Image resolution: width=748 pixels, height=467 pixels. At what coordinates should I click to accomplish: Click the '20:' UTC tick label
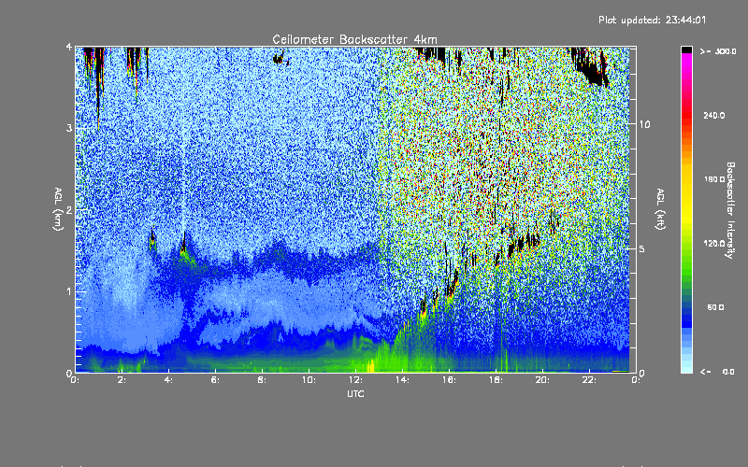[x=542, y=380]
